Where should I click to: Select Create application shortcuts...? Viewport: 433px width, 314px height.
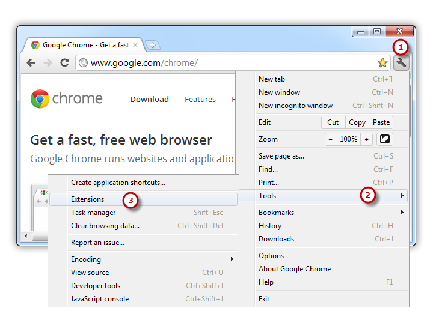143,183
